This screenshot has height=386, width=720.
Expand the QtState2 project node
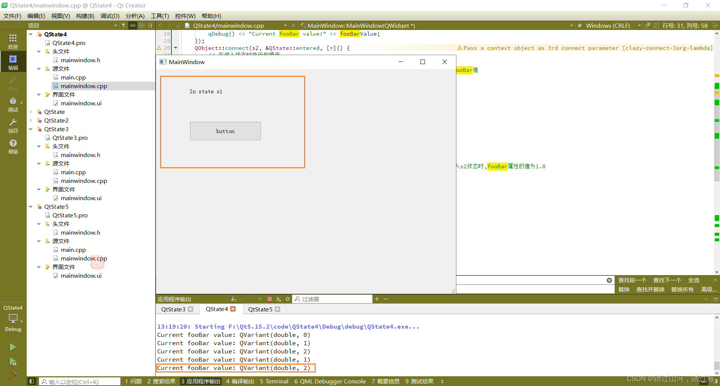31,120
